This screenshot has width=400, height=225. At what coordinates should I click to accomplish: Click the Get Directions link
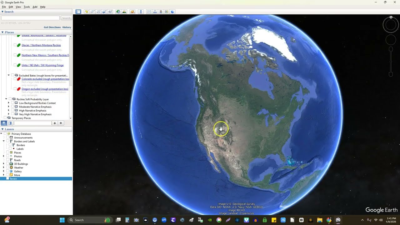tap(52, 27)
